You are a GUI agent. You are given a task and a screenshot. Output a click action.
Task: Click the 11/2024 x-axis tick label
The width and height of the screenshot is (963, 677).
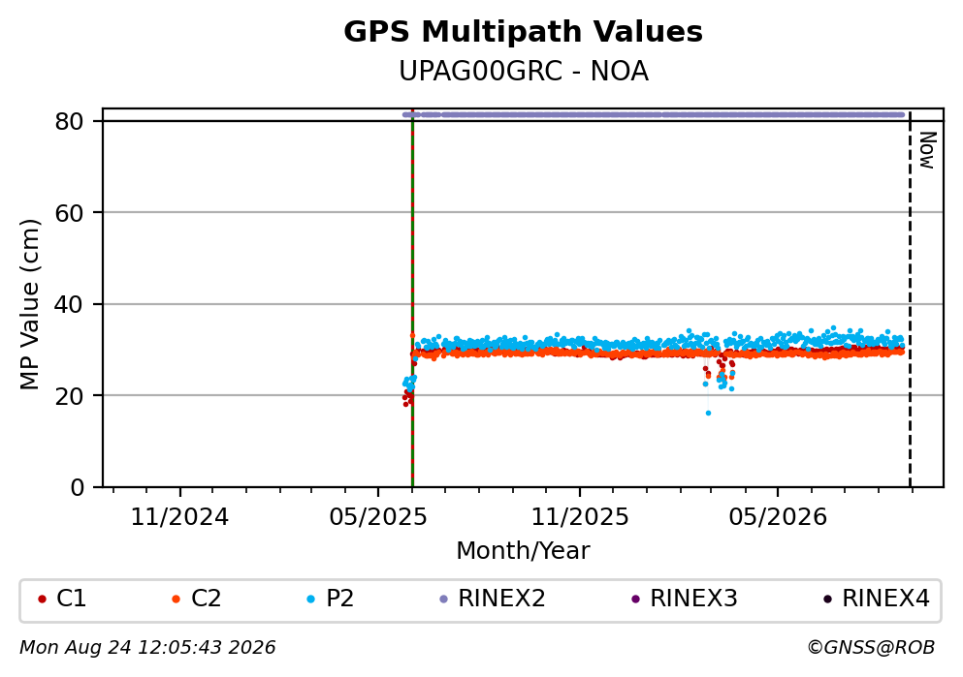coord(180,517)
